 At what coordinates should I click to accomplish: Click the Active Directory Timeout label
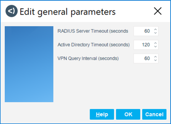(93, 45)
